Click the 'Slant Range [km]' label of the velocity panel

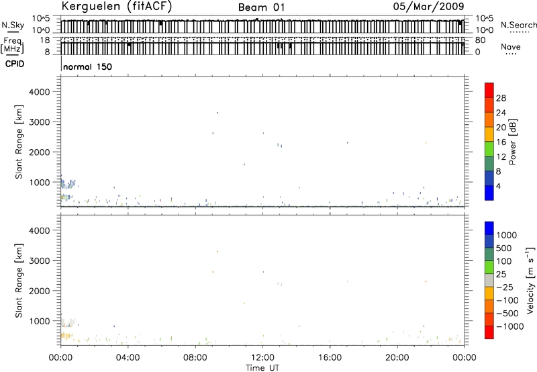point(19,281)
